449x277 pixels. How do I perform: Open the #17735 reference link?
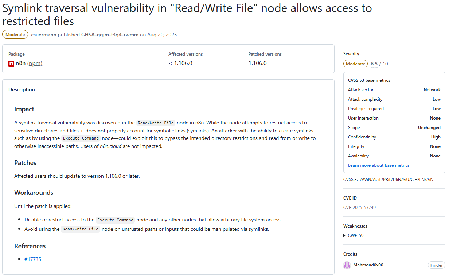tap(33, 259)
